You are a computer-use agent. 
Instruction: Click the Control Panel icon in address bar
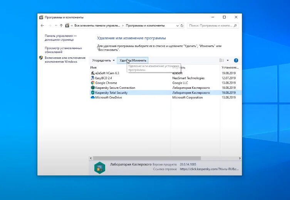tap(67, 26)
